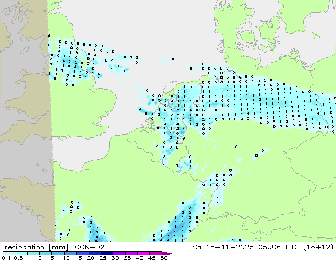
Task: Click the '0.5' legend scale value
Action: tap(18, 258)
